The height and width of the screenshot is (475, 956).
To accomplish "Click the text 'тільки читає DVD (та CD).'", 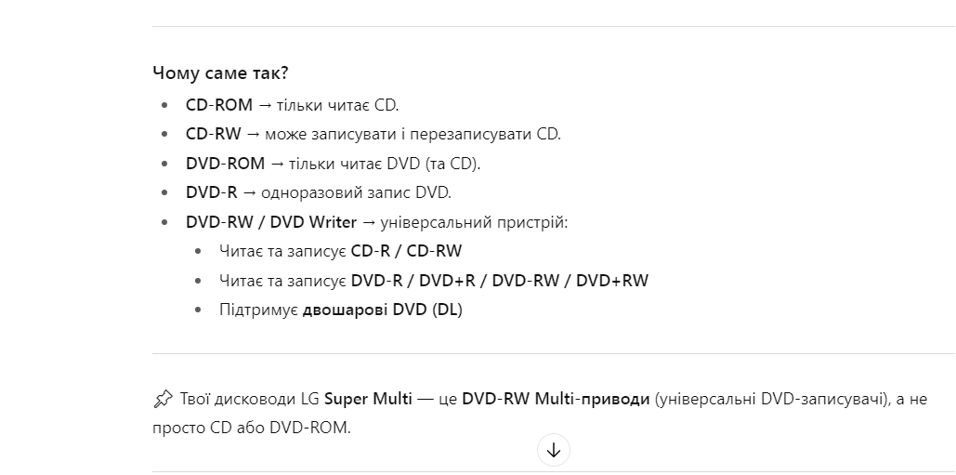I will pyautogui.click(x=385, y=164).
